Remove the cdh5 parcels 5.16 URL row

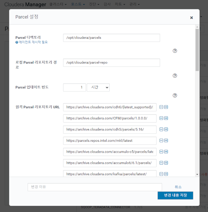point(161,130)
